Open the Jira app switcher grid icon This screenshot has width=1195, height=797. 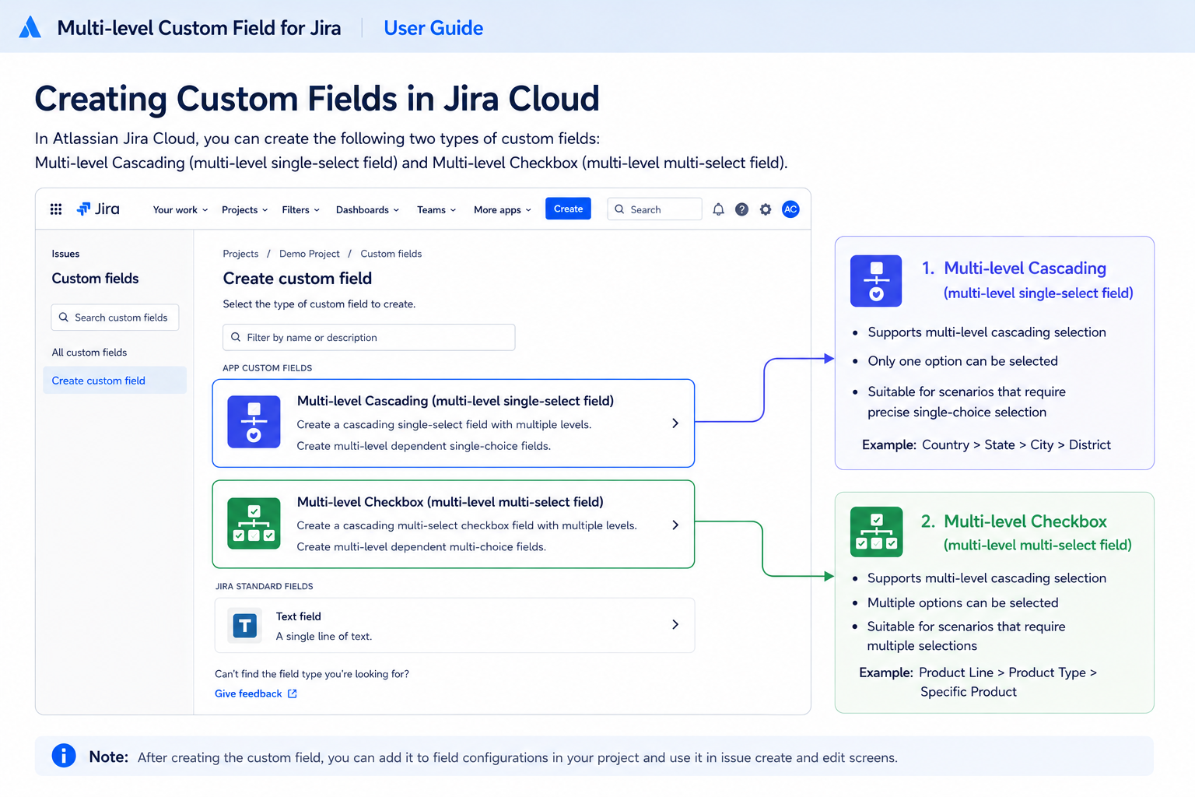(56, 209)
